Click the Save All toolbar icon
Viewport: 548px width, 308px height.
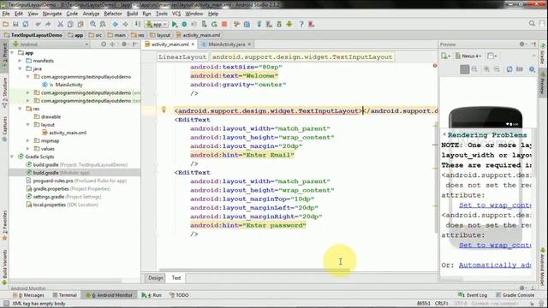(x=15, y=24)
